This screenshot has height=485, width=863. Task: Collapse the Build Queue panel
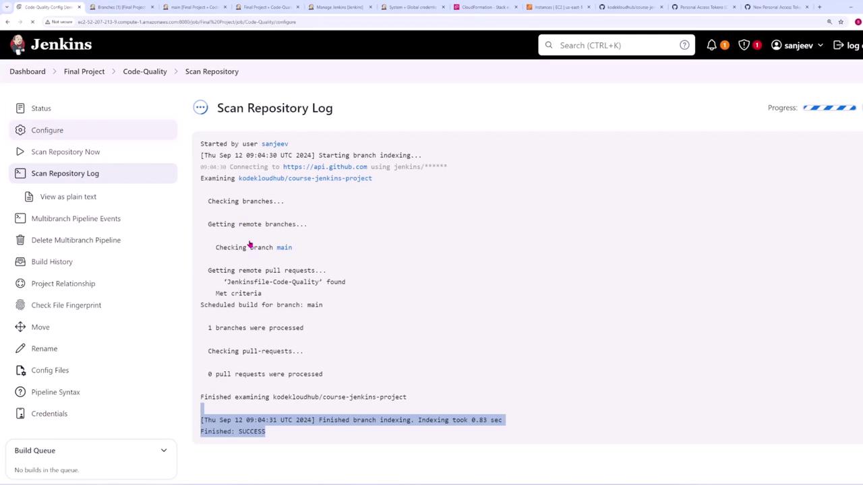[x=163, y=451]
